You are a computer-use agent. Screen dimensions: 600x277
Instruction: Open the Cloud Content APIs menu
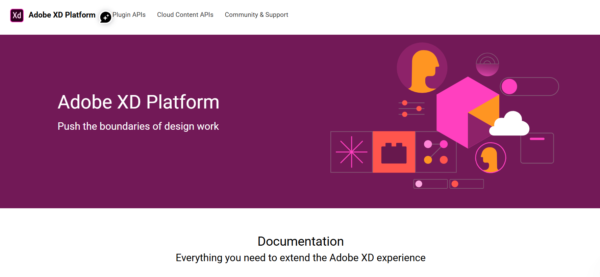(x=185, y=15)
